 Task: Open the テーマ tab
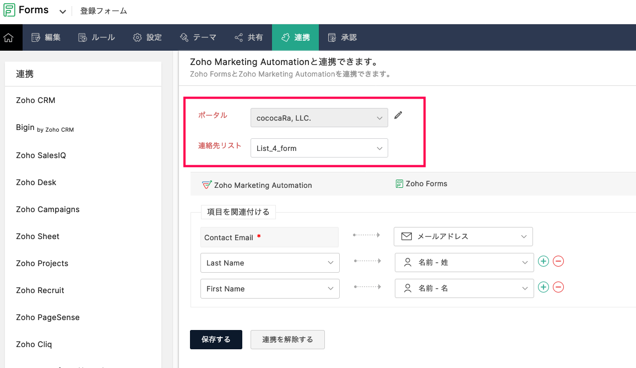[x=198, y=37]
